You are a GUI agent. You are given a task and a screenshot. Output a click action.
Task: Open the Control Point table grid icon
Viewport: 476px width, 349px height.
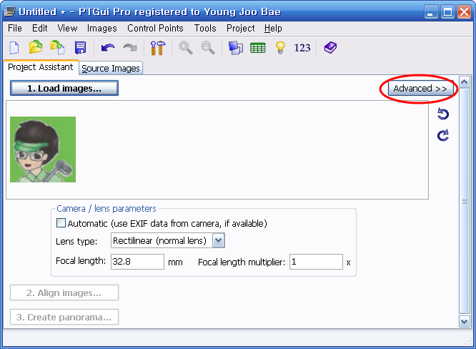coord(258,48)
